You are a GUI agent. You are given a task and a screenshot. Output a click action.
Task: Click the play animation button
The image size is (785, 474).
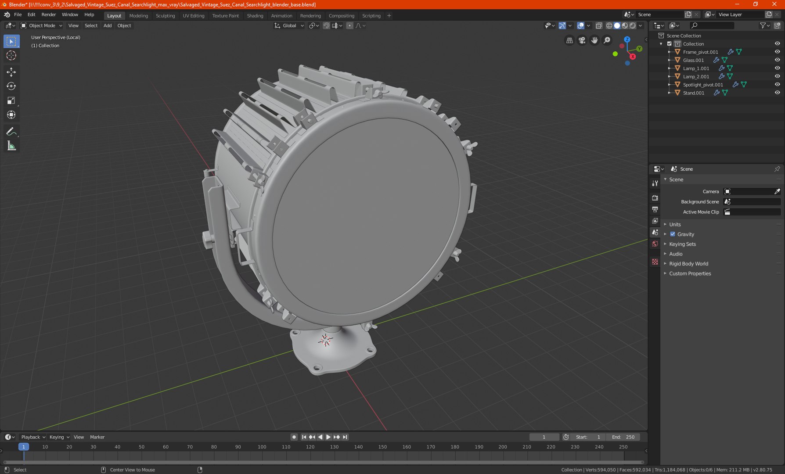click(x=328, y=437)
